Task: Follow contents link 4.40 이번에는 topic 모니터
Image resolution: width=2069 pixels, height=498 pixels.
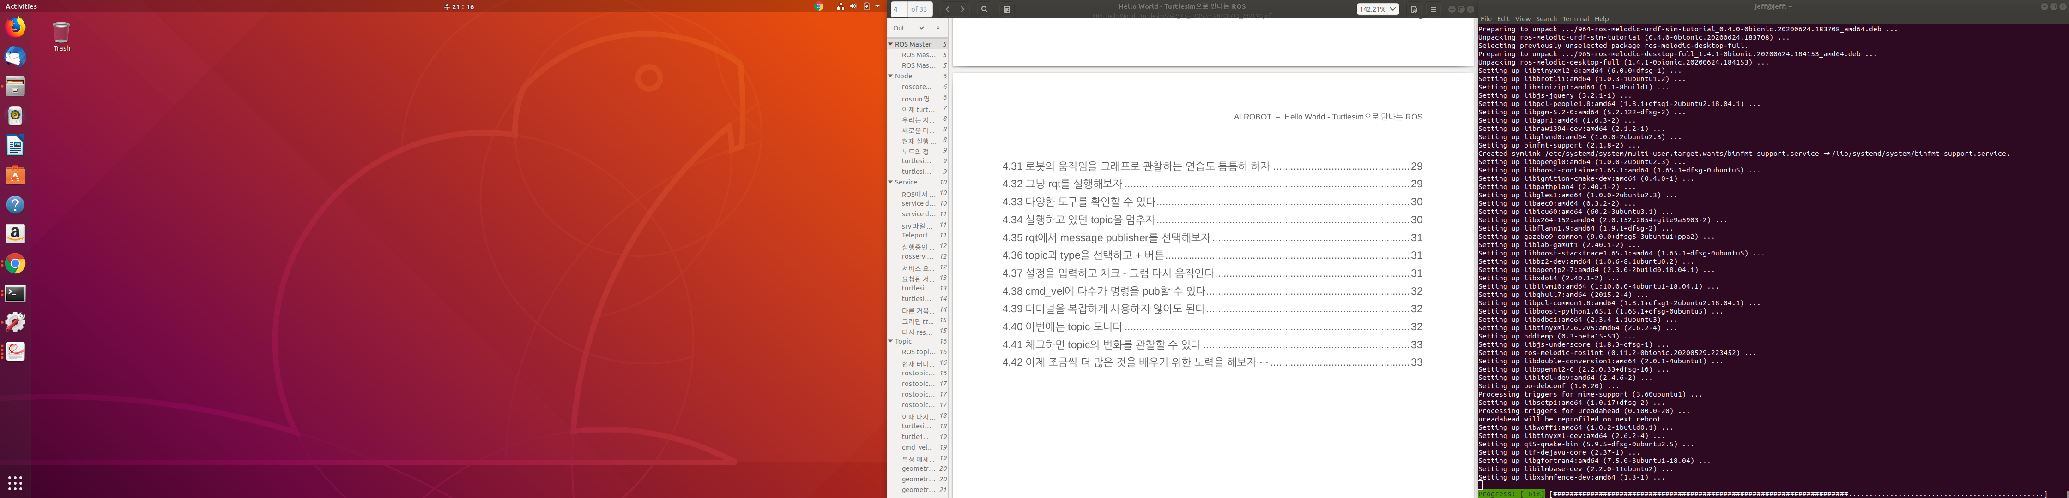Action: [x=1212, y=326]
